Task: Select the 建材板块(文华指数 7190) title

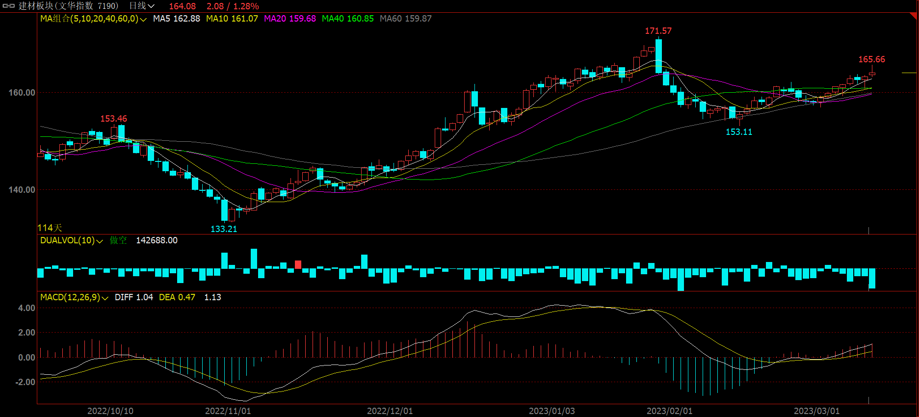Action: tap(69, 6)
